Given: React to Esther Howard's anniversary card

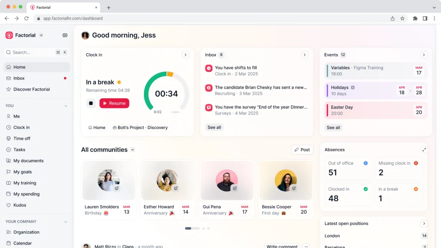Looking at the screenshot, I should [x=176, y=189].
